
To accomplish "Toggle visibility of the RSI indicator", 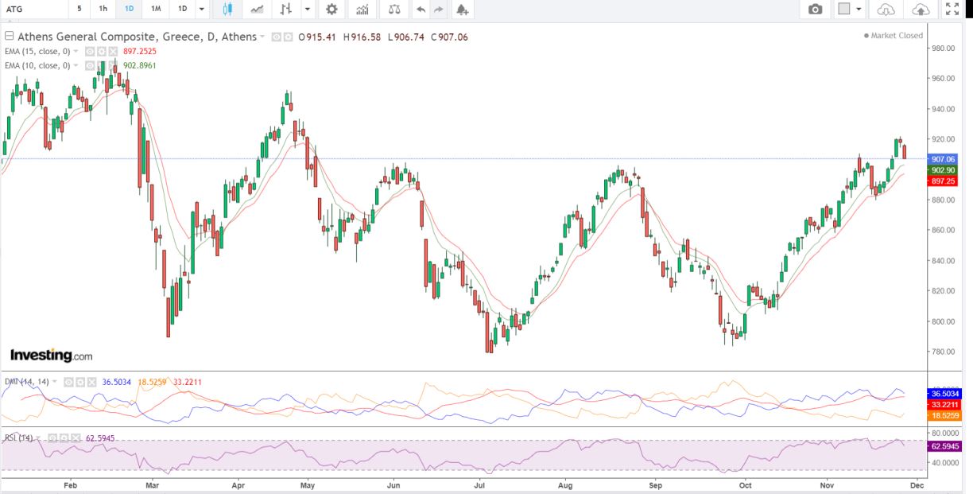I will 52,438.
